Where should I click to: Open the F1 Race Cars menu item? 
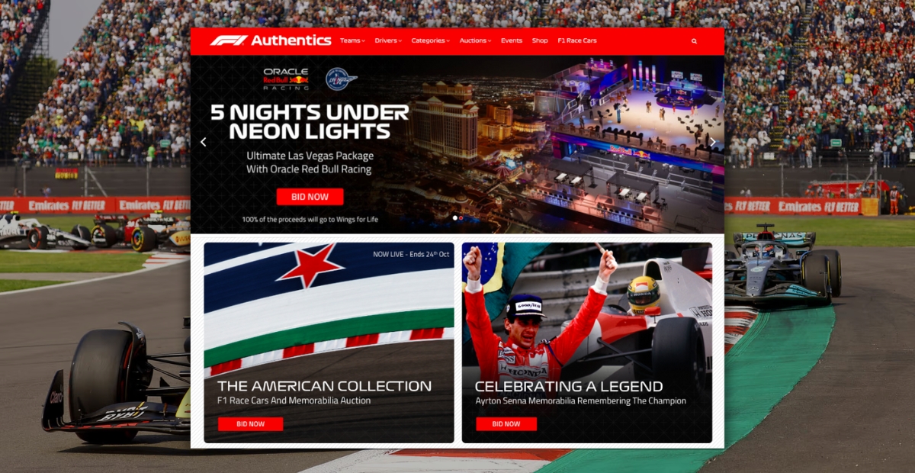[x=577, y=40]
